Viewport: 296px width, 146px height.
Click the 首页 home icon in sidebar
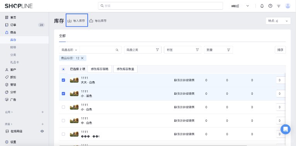(x=7, y=17)
